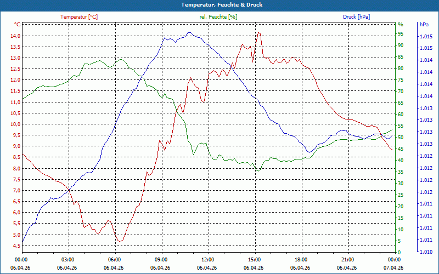This screenshot has height=274, width=439.
Task: Click the '90' humidity axis tick
Action: point(401,45)
